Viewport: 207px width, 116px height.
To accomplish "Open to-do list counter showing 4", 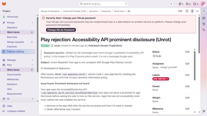I will 196,4.
